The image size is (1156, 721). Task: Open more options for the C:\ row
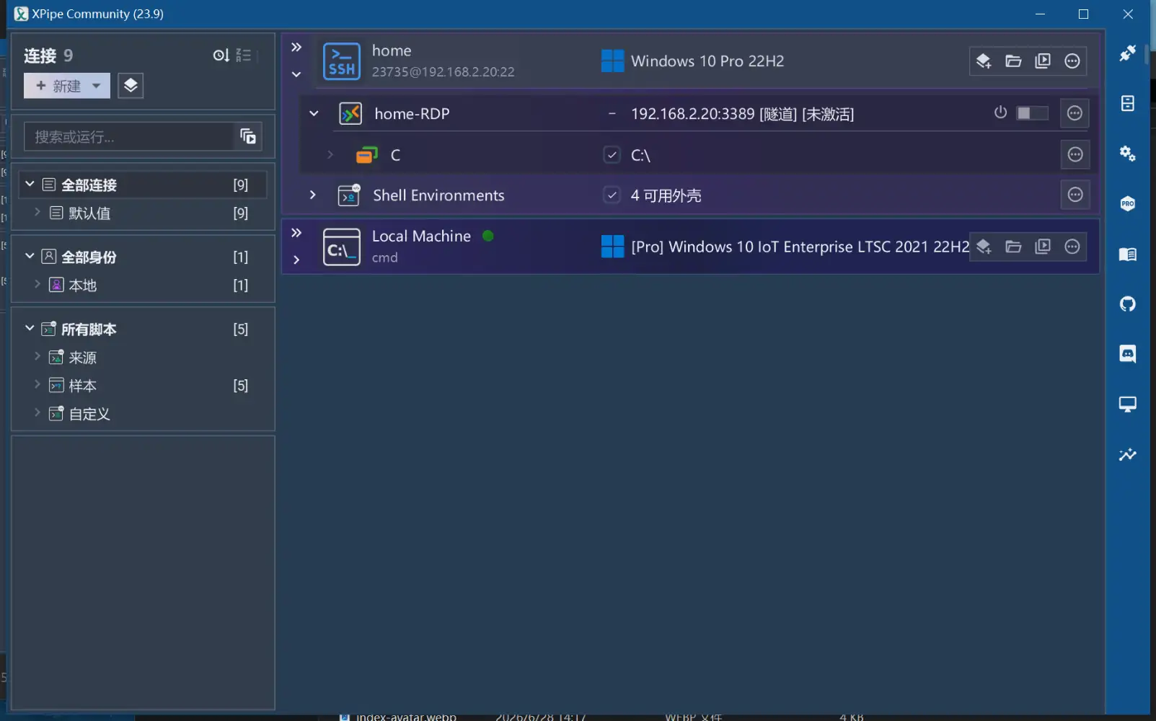[1075, 154]
